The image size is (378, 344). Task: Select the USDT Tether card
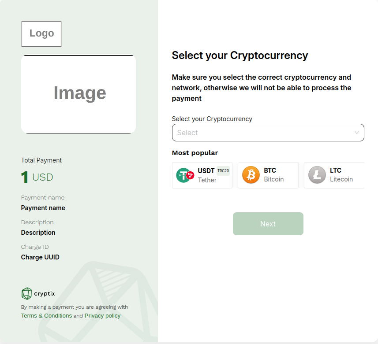(x=202, y=175)
